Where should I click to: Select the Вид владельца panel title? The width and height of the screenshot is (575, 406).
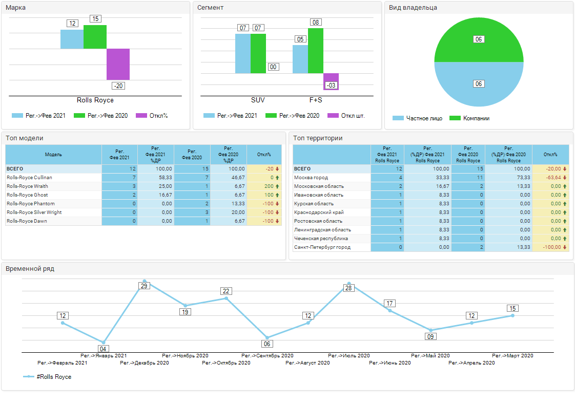click(413, 8)
